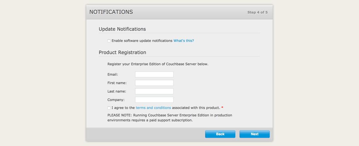The height and width of the screenshot is (146, 359).
Task: Focus the Email input field
Action: pyautogui.click(x=154, y=74)
